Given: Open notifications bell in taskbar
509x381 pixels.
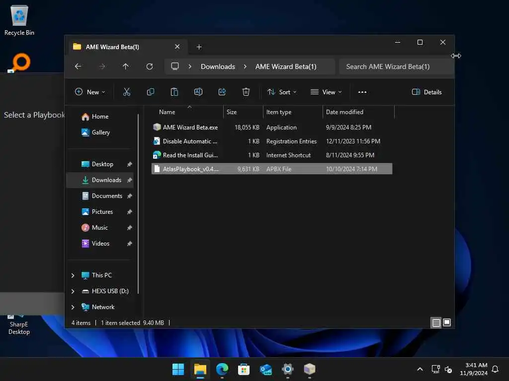Looking at the screenshot, I should click(495, 369).
